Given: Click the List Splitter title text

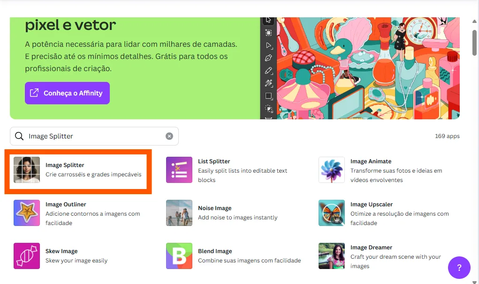Looking at the screenshot, I should (x=214, y=161).
